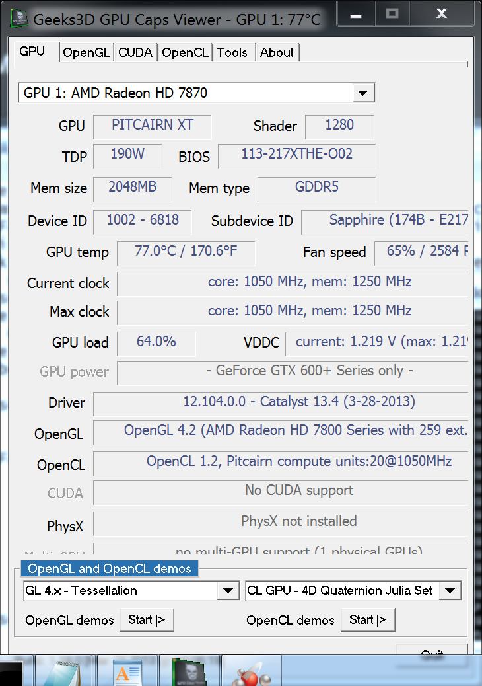Image resolution: width=482 pixels, height=686 pixels.
Task: Click the TDP value 190W
Action: [x=127, y=156]
